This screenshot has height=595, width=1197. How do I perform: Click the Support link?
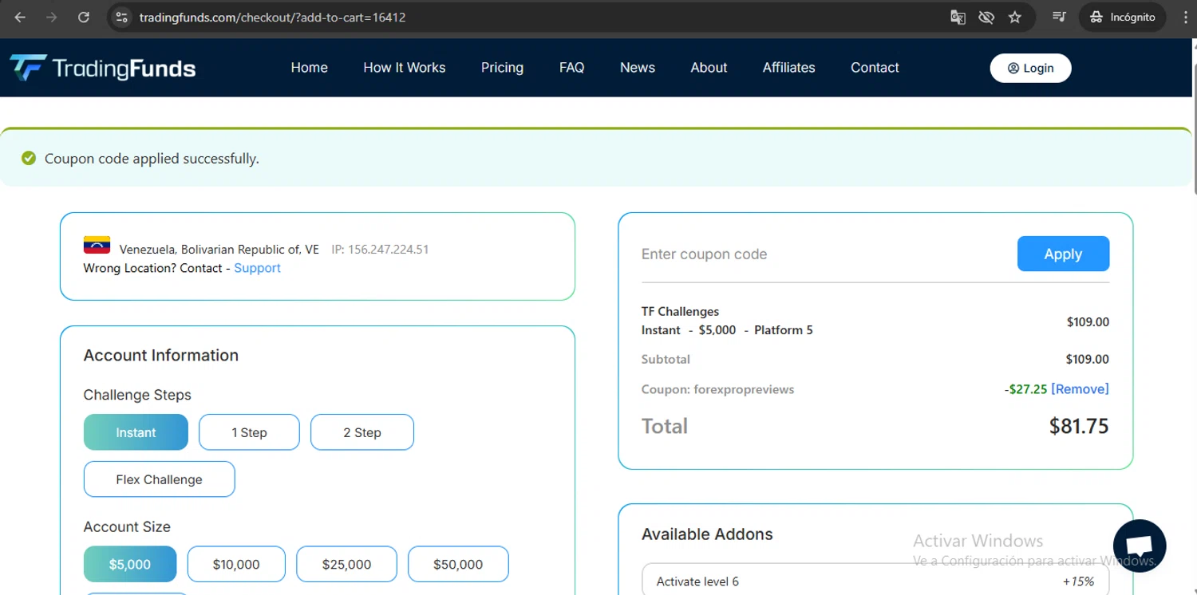tap(257, 268)
